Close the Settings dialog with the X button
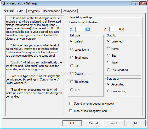The image size is (148, 129). pos(143,3)
